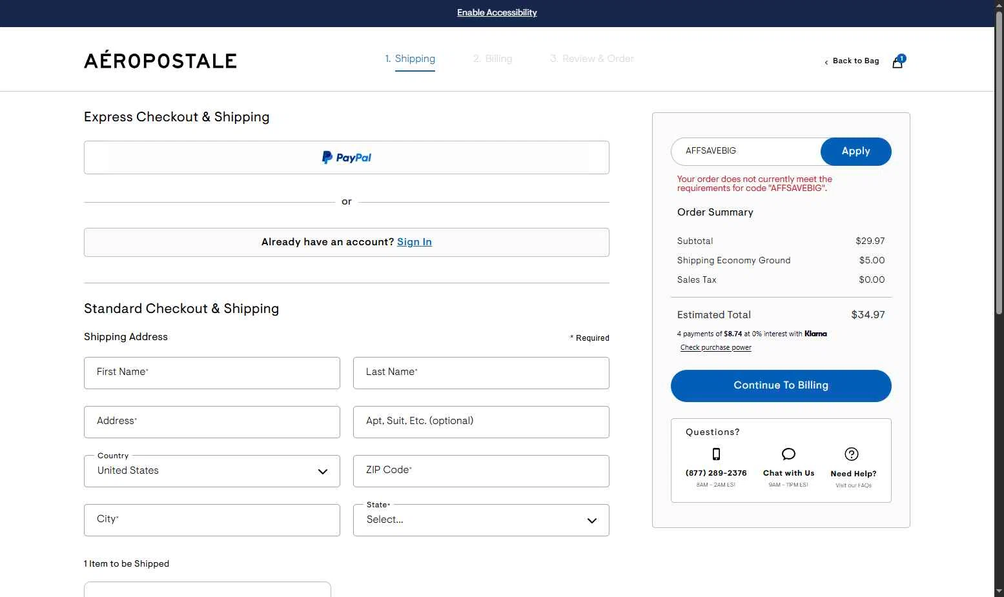The image size is (1004, 597).
Task: Click the promo code error message
Action: [754, 184]
